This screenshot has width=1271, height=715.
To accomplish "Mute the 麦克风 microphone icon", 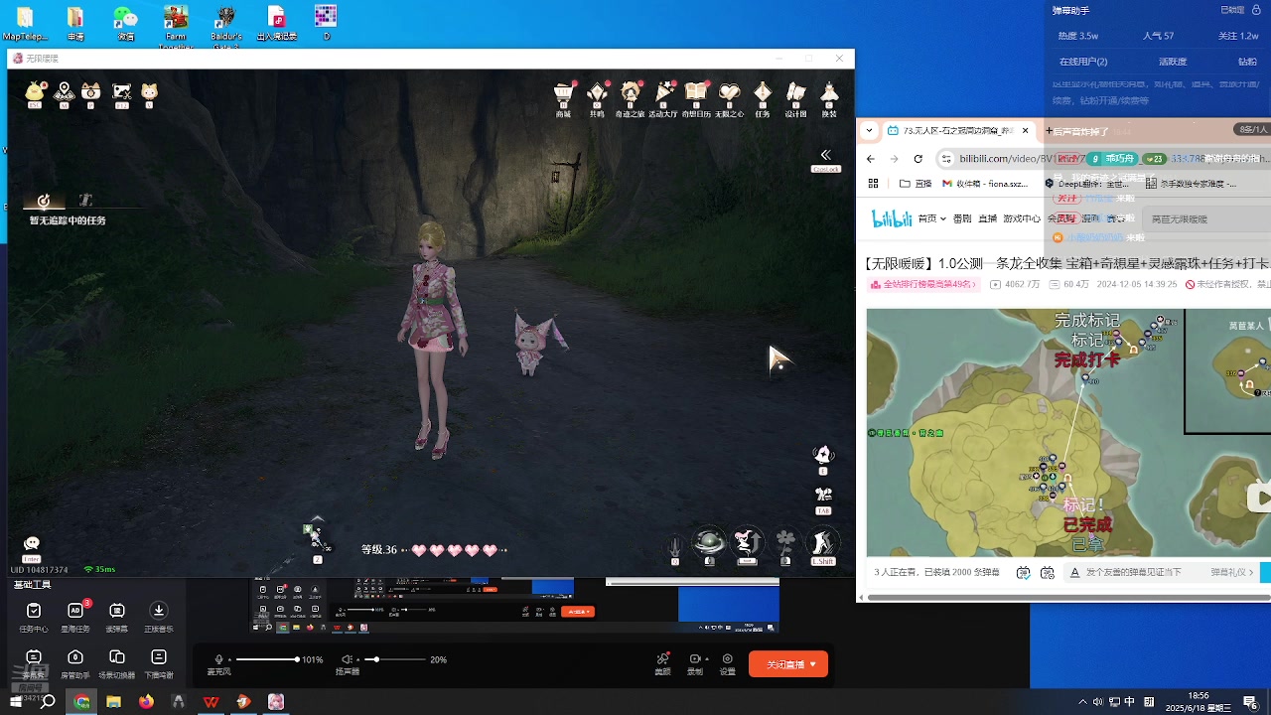I will pos(219,659).
